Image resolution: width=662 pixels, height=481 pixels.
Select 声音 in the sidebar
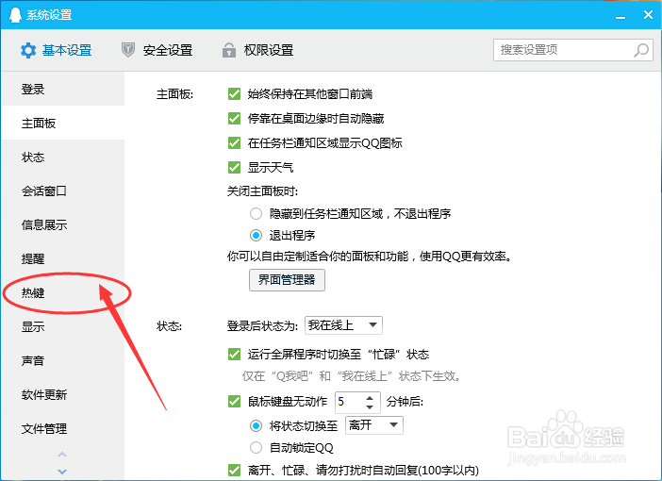(63, 360)
